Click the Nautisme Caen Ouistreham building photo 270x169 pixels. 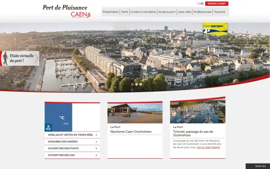(135, 113)
